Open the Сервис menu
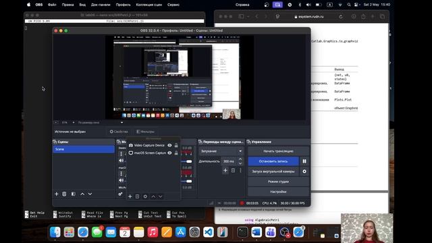This screenshot has width=432, height=243. [x=173, y=5]
